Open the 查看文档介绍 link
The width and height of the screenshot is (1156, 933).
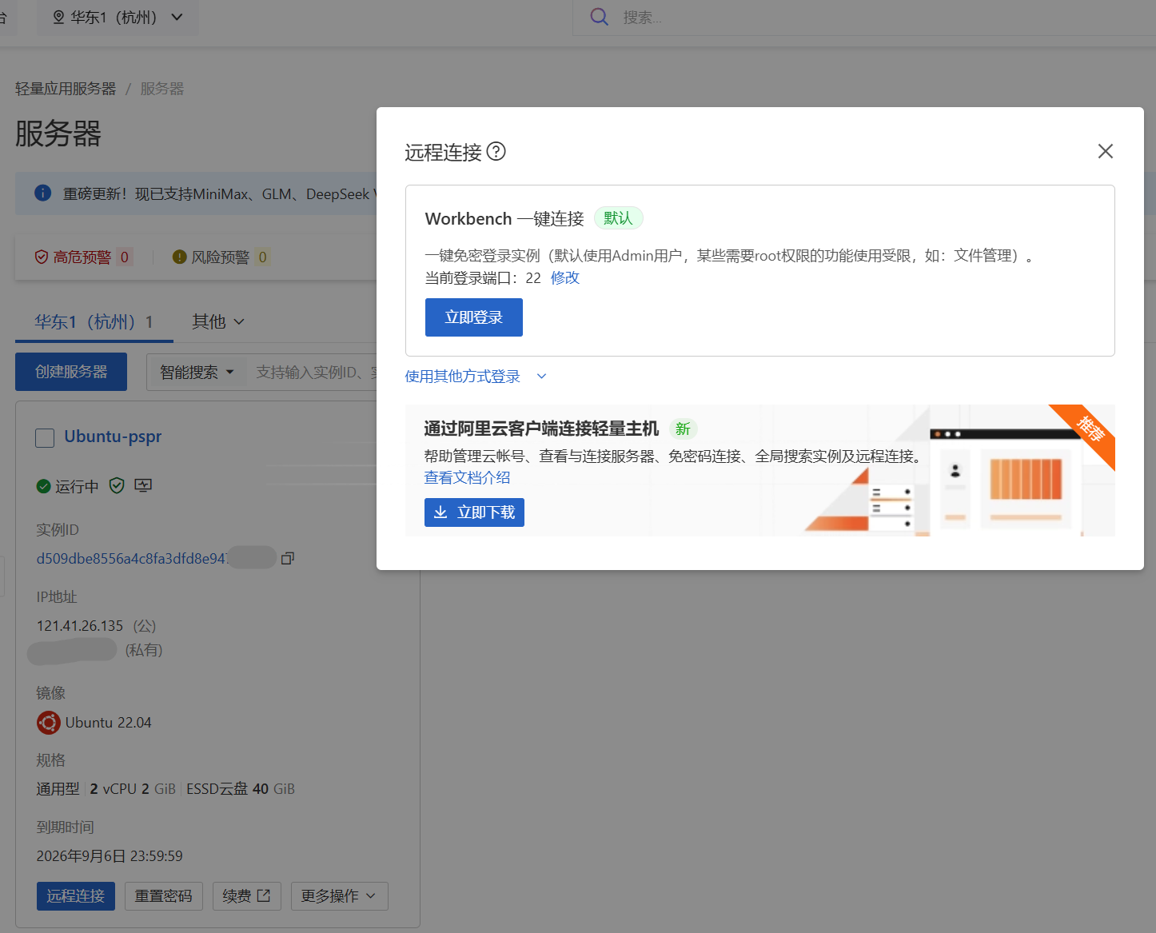(x=467, y=477)
